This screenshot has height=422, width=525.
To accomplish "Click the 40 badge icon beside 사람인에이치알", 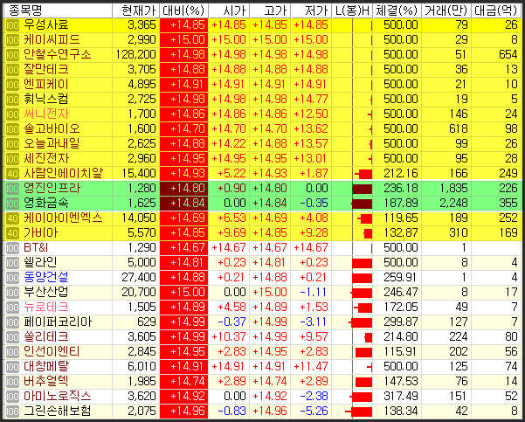I will (13, 174).
